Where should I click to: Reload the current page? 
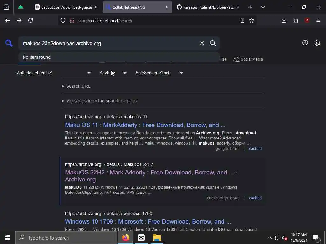point(31,20)
